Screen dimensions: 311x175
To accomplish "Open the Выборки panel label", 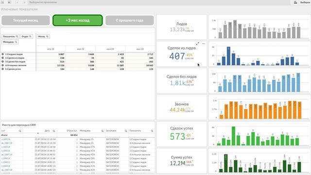I will tap(305, 2).
